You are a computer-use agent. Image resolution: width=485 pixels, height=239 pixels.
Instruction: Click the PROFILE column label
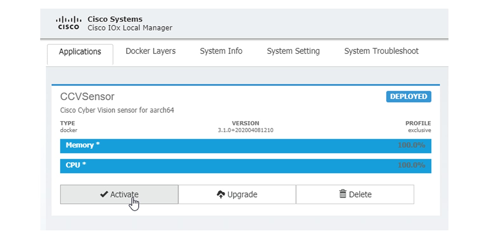click(418, 123)
